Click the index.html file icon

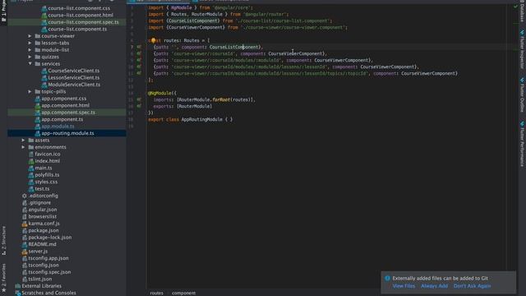31,161
